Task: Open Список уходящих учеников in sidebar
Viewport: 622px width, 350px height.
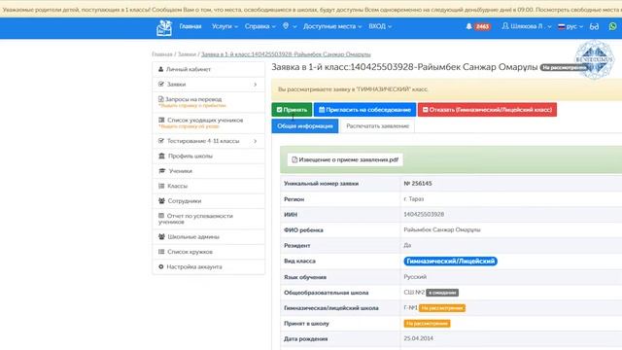Action: [209, 123]
